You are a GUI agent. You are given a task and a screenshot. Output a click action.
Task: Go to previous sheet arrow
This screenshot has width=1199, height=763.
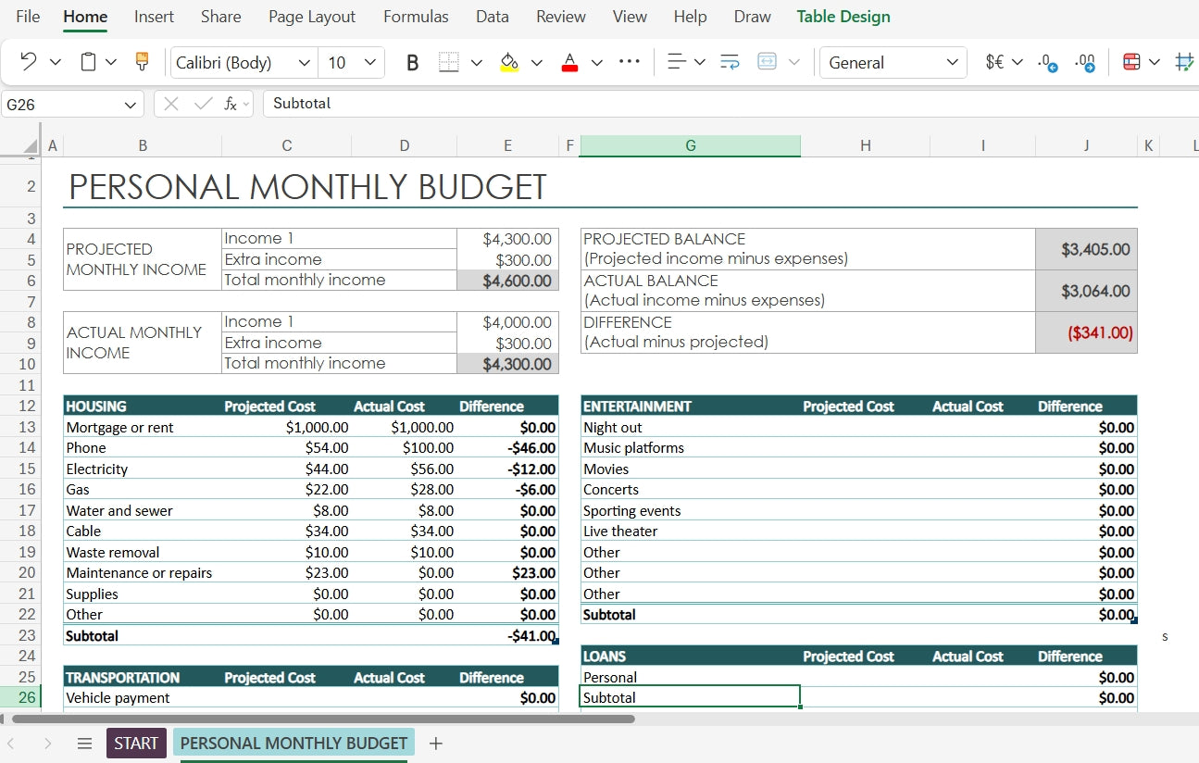[x=11, y=744]
